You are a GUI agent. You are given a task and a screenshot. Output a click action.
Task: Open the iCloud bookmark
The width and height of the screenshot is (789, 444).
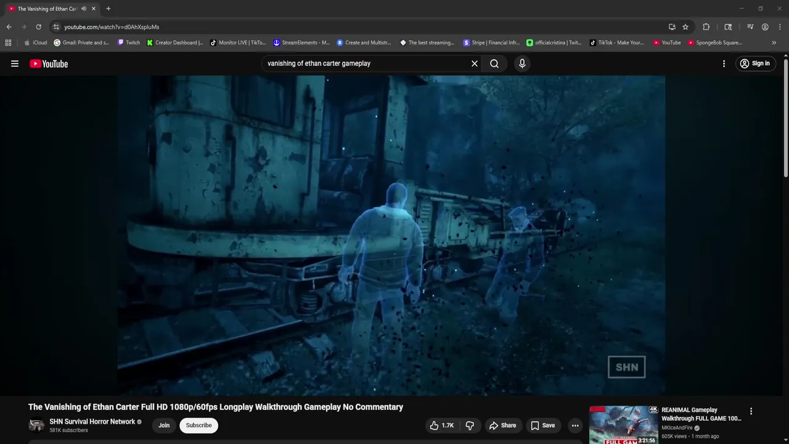(35, 43)
